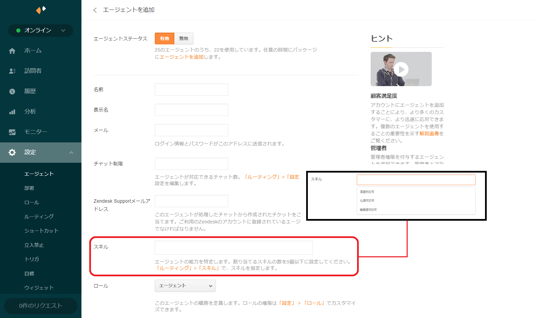The height and width of the screenshot is (318, 539).
Task: Click the green online status dot
Action: click(x=18, y=31)
